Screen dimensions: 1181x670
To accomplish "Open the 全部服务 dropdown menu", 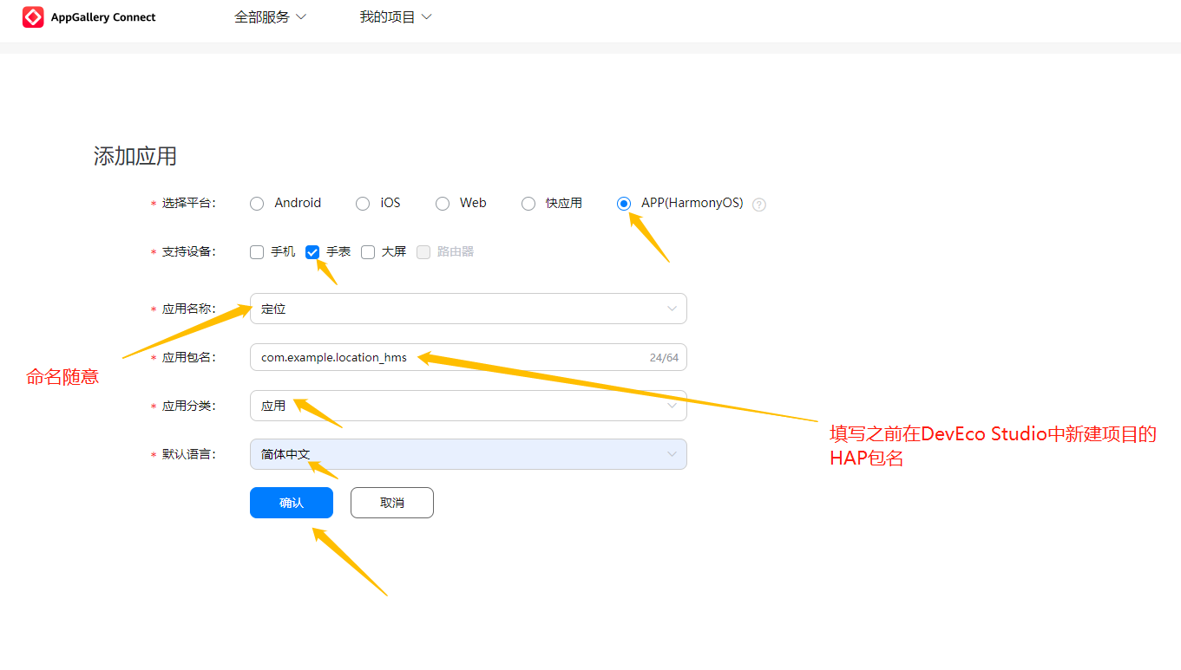I will pyautogui.click(x=271, y=17).
